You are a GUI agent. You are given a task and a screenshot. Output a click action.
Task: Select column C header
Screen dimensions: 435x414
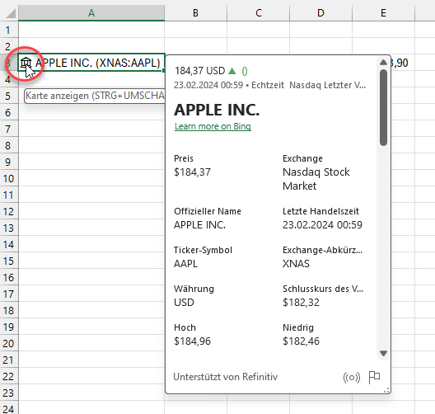click(x=259, y=12)
